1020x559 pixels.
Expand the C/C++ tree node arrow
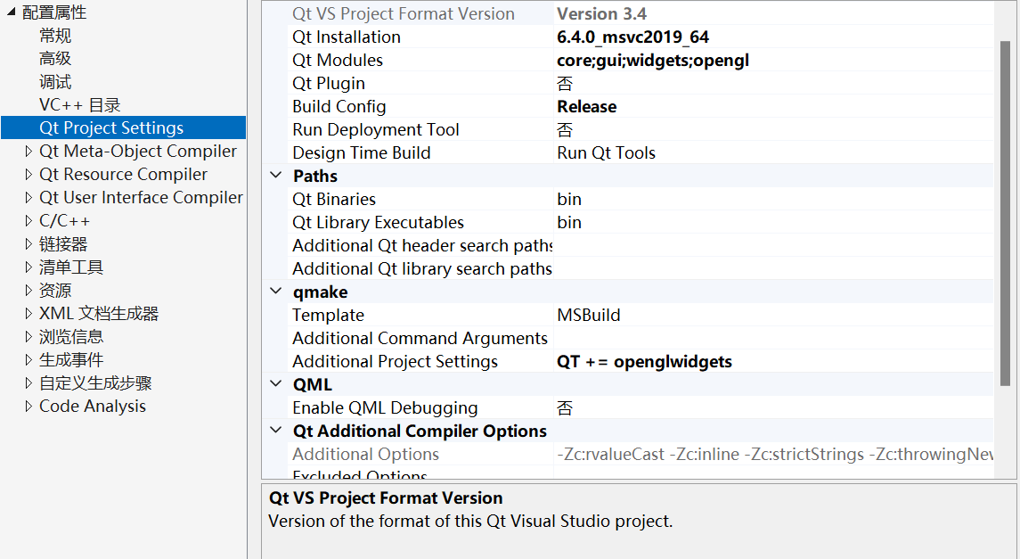point(28,220)
